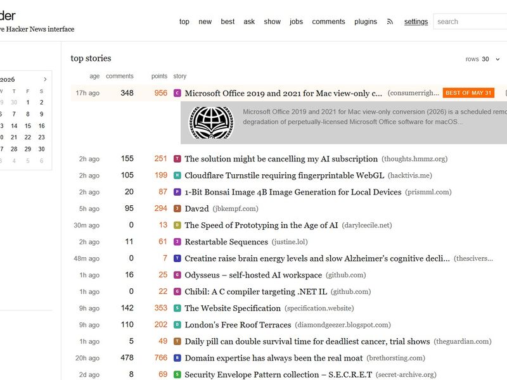Image resolution: width=507 pixels, height=380 pixels.
Task: Open the plugins menu item
Action: pos(366,22)
